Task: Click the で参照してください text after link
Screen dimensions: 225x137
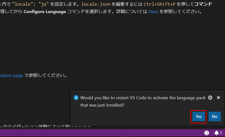Action: pyautogui.click(x=46, y=75)
